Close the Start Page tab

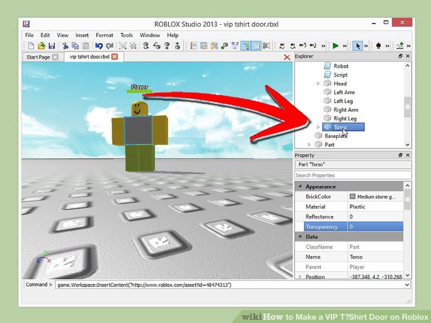point(55,57)
